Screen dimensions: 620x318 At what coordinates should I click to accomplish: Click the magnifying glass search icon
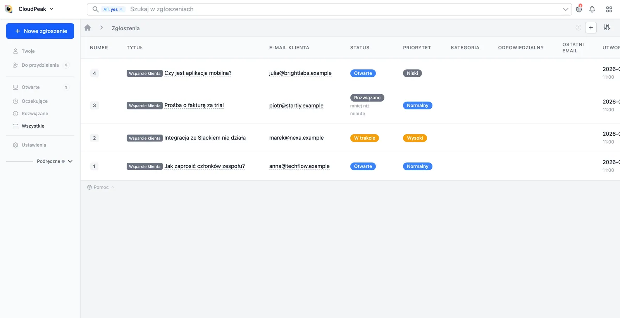pyautogui.click(x=95, y=9)
